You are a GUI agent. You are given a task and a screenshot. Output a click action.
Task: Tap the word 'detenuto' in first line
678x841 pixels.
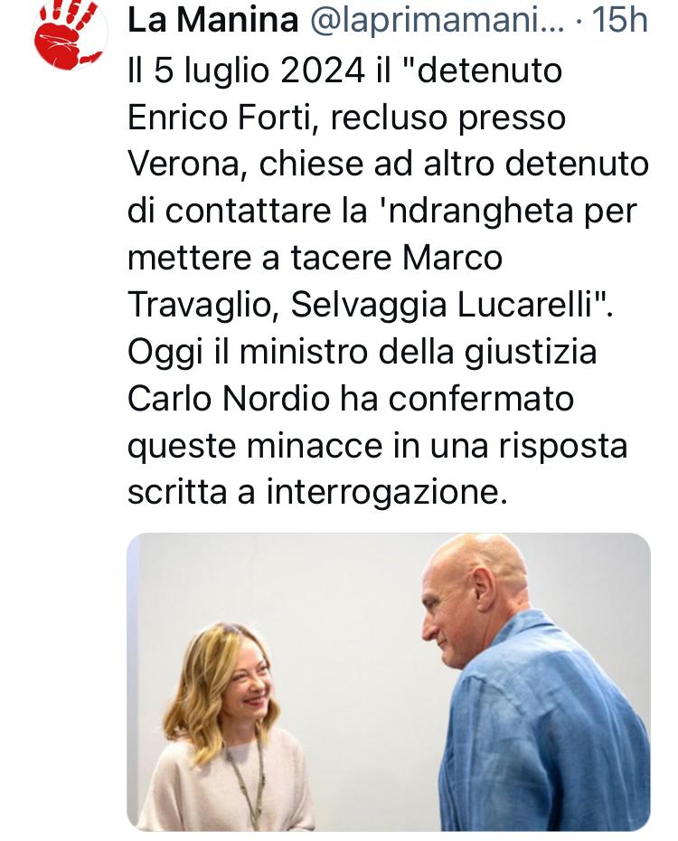click(x=489, y=71)
